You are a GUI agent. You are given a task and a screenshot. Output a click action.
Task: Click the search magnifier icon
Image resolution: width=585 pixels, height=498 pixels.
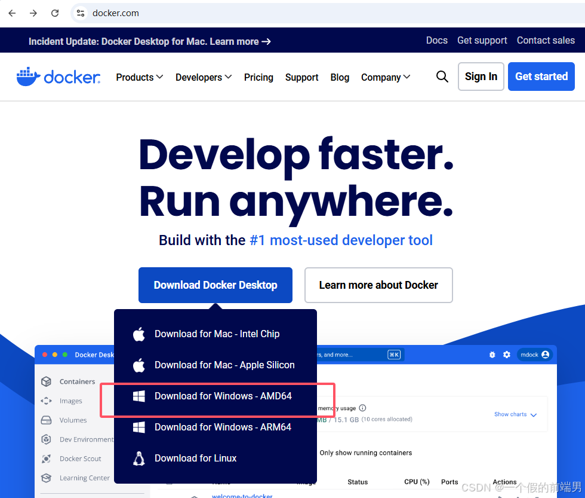pyautogui.click(x=442, y=77)
